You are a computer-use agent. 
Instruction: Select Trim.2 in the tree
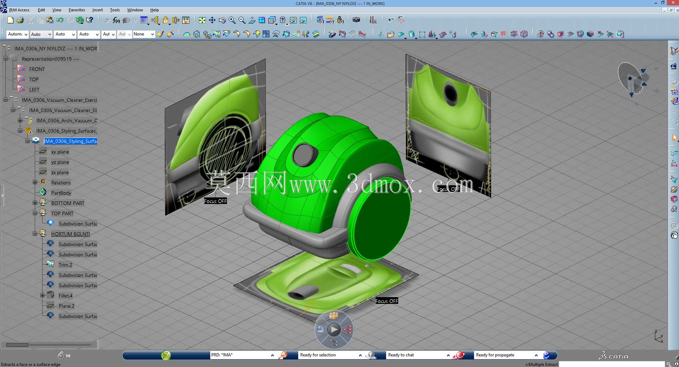pos(65,265)
